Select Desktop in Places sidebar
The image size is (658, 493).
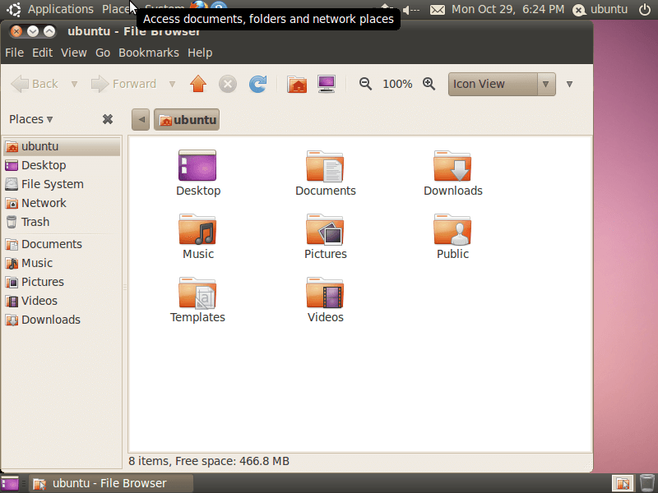pos(62,165)
